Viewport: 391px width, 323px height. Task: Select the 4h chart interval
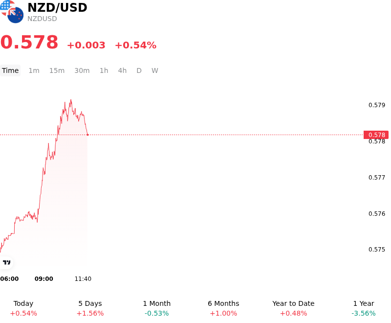point(122,70)
